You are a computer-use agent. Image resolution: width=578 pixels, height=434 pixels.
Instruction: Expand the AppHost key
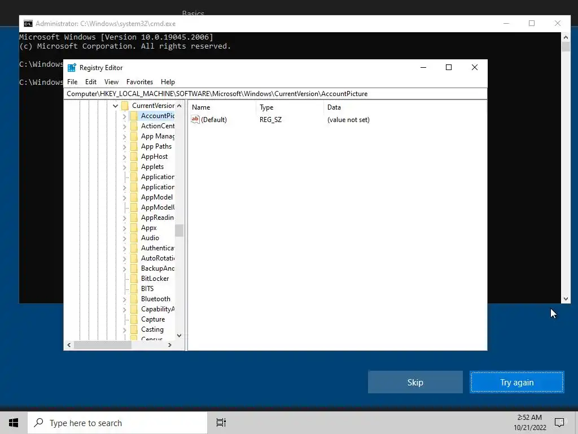pyautogui.click(x=124, y=157)
